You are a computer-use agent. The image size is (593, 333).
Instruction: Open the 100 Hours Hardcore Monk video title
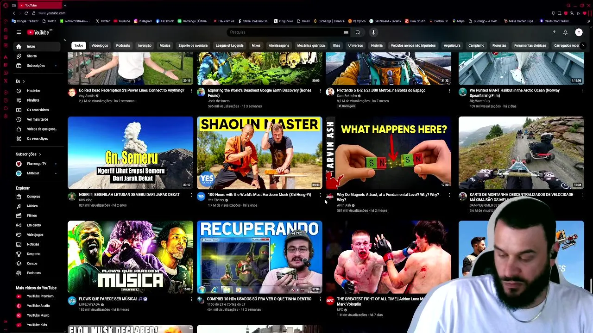click(x=259, y=195)
